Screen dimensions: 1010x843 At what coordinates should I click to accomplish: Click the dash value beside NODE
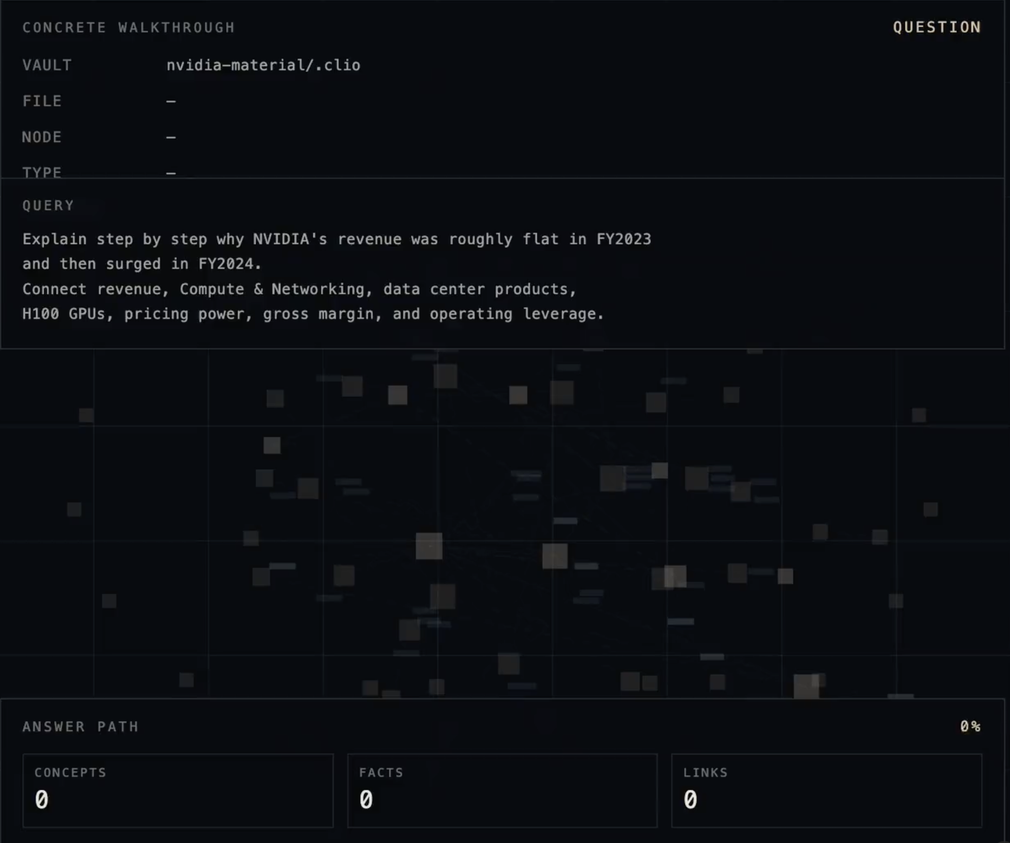[171, 138]
